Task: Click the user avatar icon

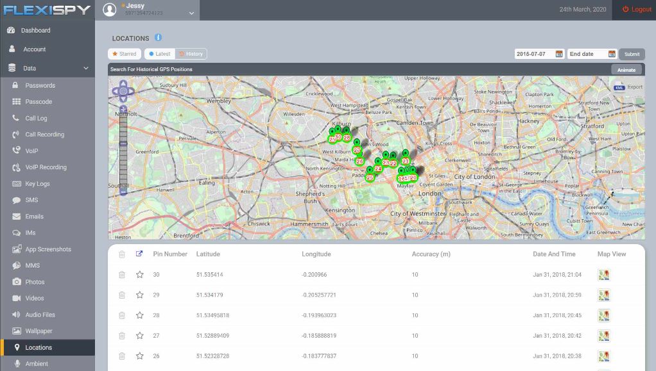Action: pyautogui.click(x=110, y=10)
